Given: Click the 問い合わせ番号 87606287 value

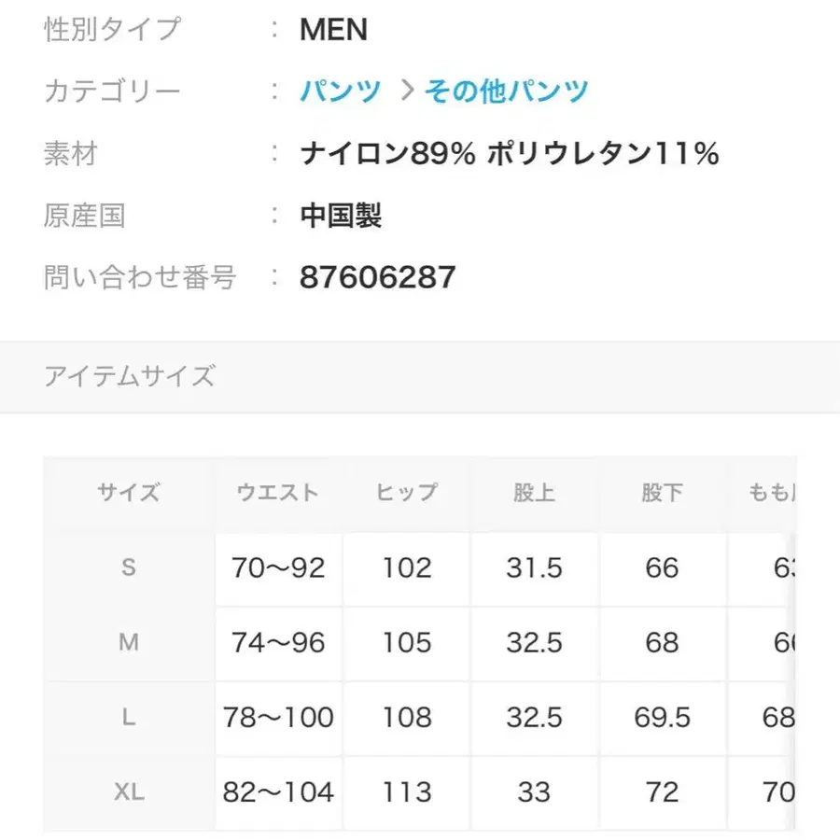Looking at the screenshot, I should (377, 276).
